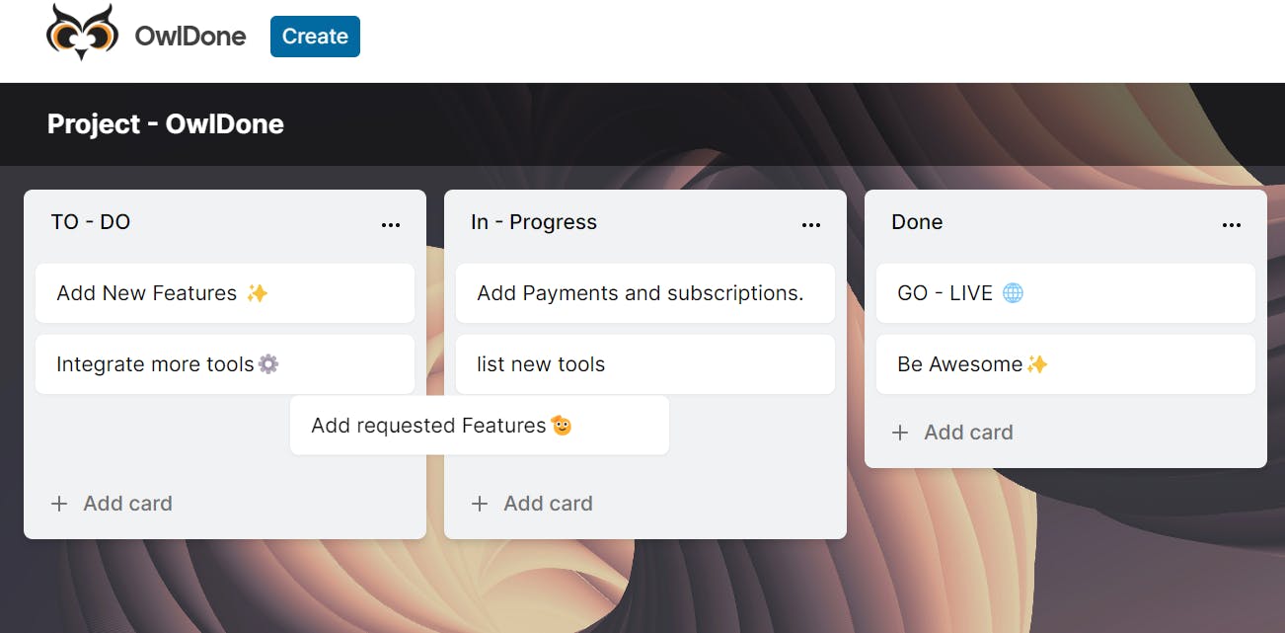Image resolution: width=1285 pixels, height=633 pixels.
Task: Click the plus icon in TO - DO list
Action: [x=59, y=504]
